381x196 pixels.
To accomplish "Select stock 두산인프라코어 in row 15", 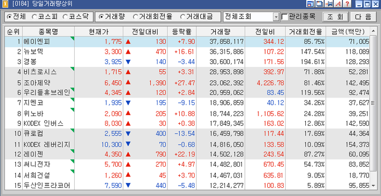I will tap(47, 186).
